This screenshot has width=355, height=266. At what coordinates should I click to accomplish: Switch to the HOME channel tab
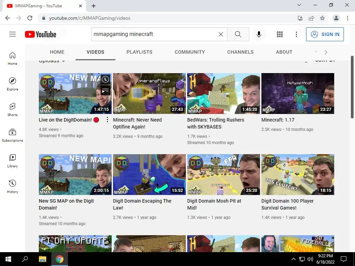(57, 52)
